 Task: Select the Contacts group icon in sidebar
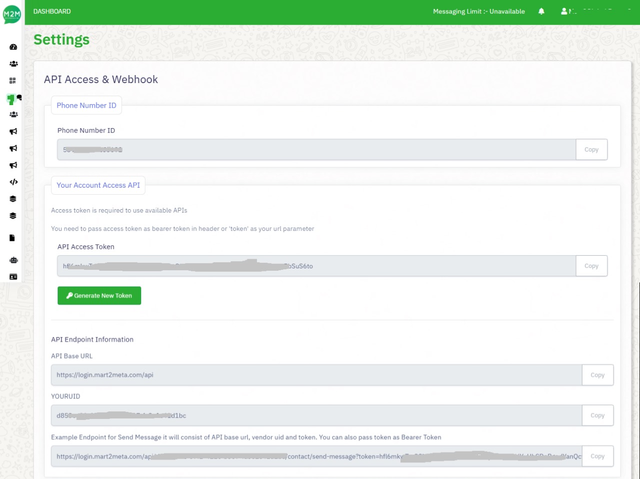(13, 64)
